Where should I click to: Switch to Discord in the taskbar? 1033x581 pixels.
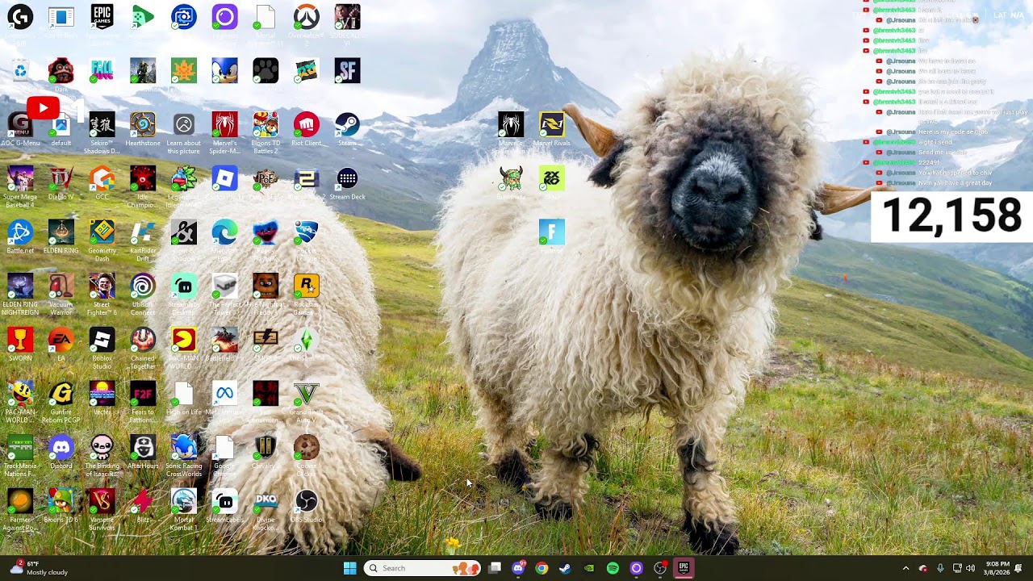[518, 568]
